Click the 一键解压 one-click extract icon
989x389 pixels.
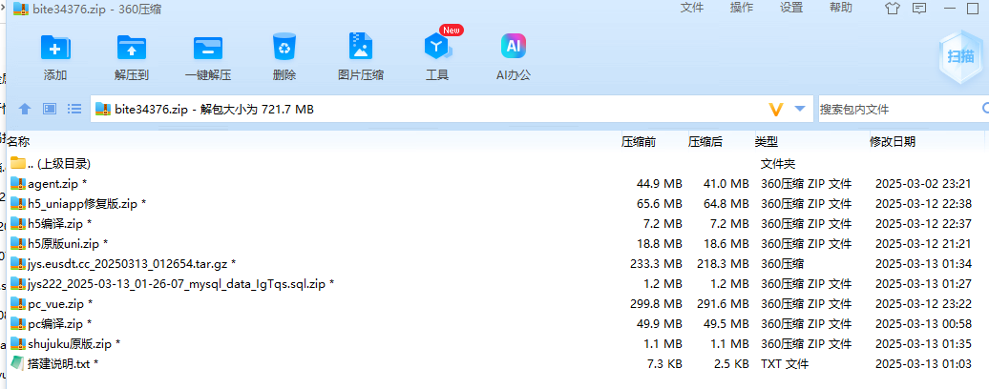[207, 48]
